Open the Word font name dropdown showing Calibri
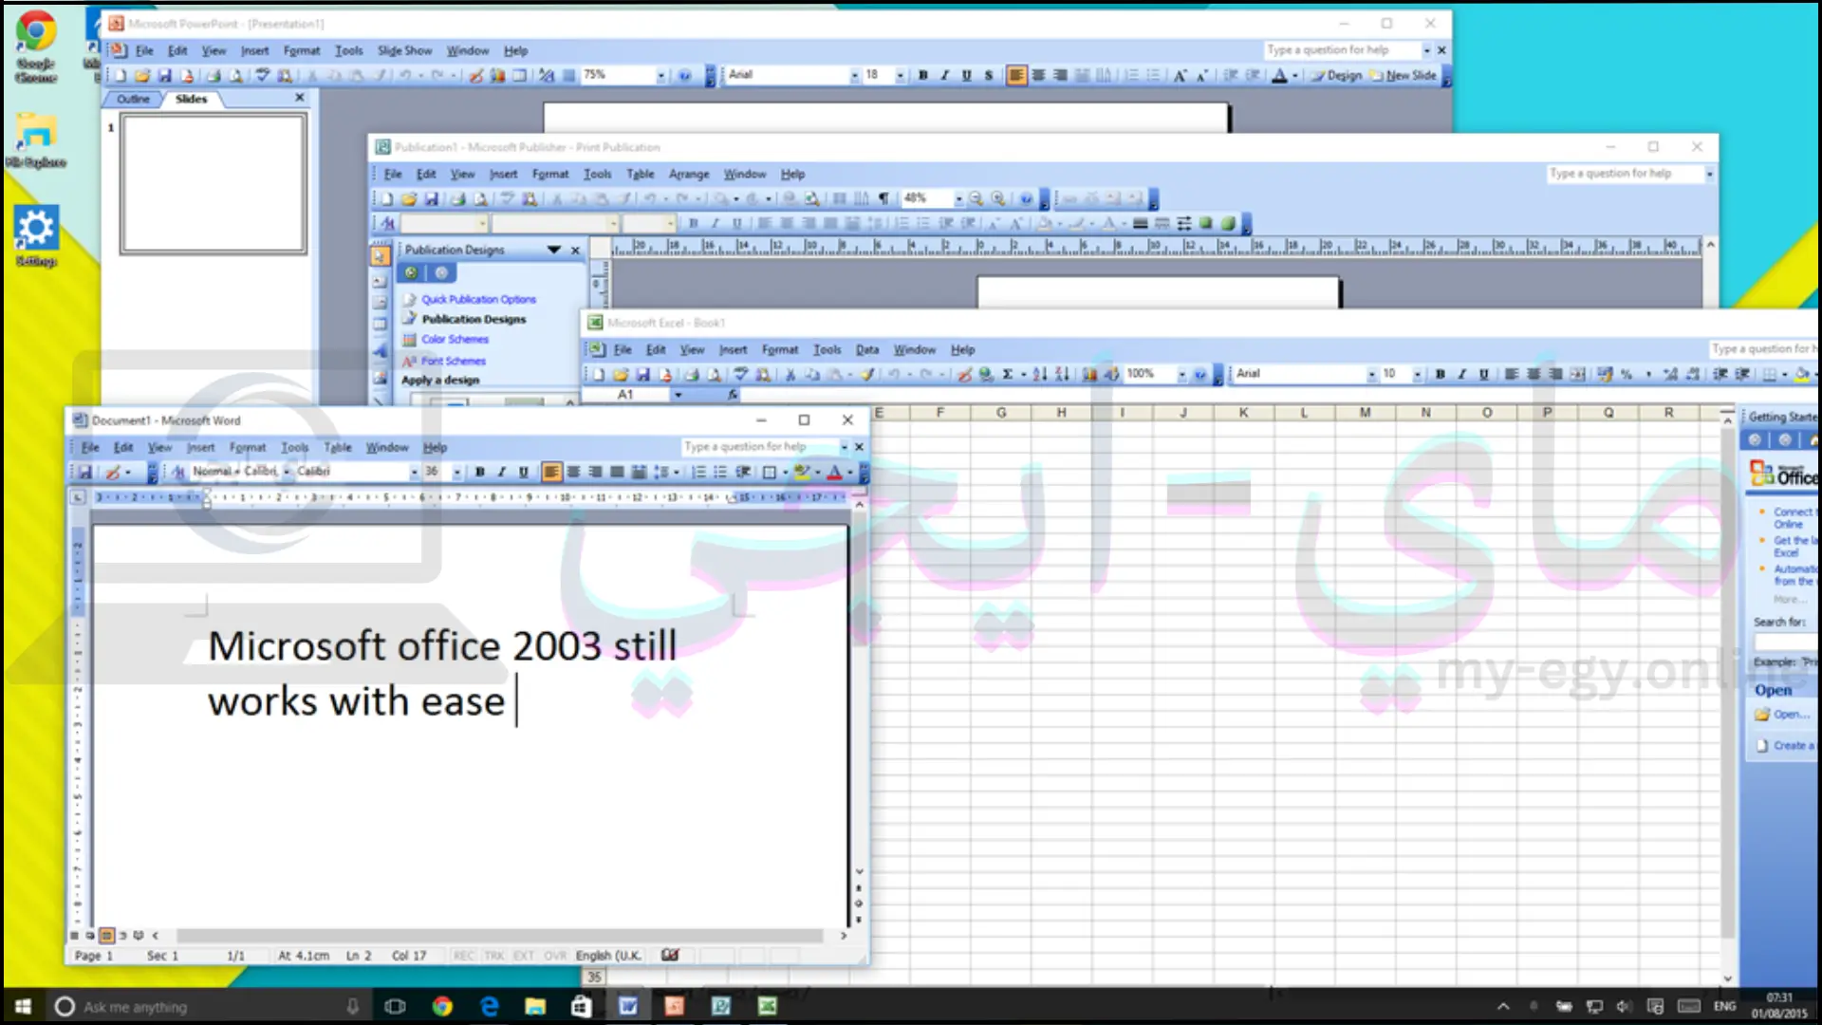1822x1025 pixels. (x=414, y=472)
